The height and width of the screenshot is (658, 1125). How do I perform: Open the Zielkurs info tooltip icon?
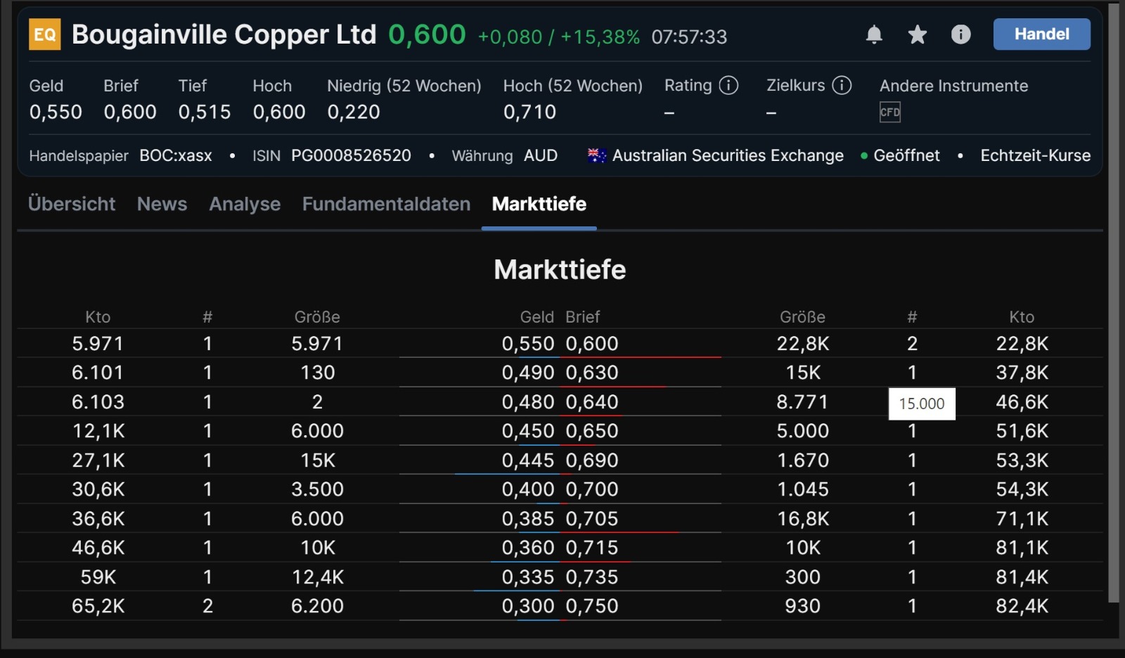pyautogui.click(x=842, y=85)
